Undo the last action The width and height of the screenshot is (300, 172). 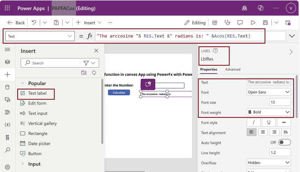point(34,23)
